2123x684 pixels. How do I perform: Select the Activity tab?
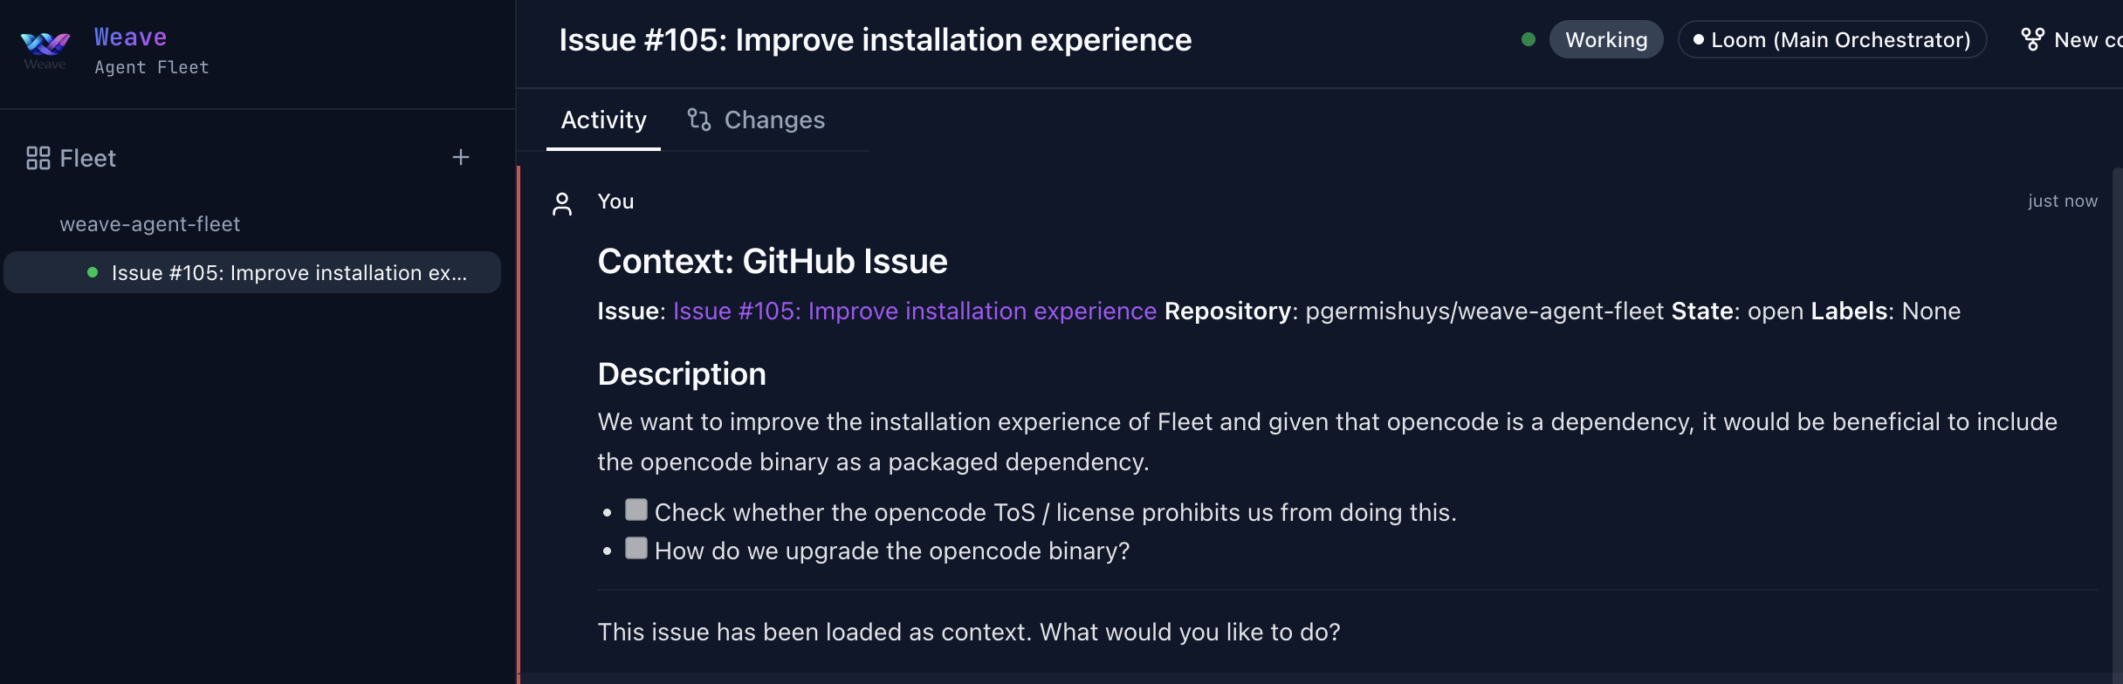click(x=603, y=120)
